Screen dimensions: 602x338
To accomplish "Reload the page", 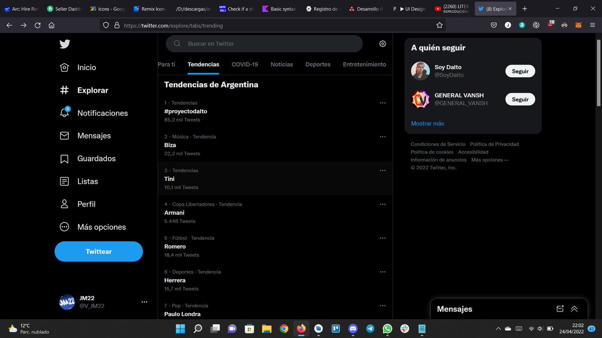I will pyautogui.click(x=38, y=25).
